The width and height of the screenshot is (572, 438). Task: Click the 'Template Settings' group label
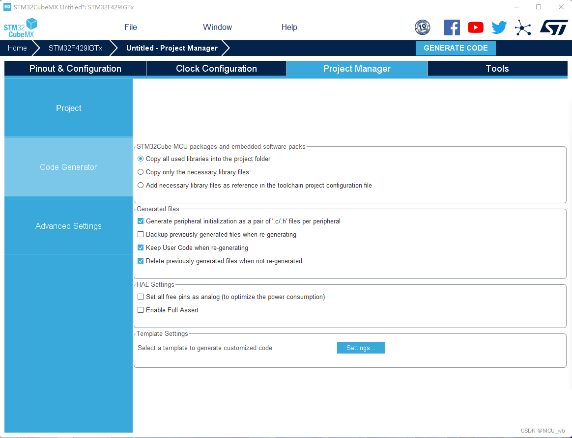coord(162,334)
